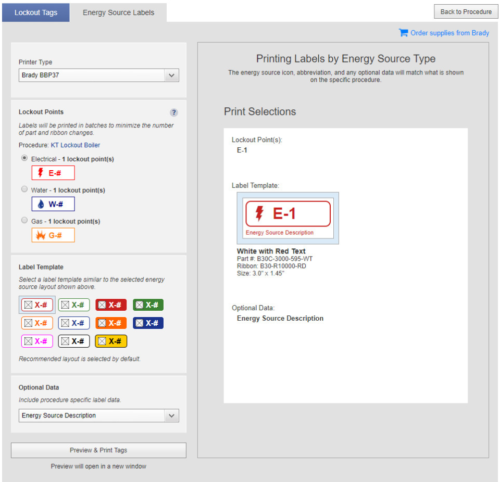Select the green X-# label template
The width and height of the screenshot is (500, 482).
click(147, 305)
